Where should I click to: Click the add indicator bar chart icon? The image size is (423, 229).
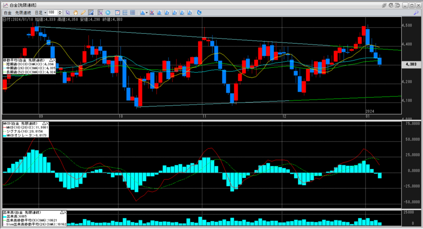[x=142, y=13]
